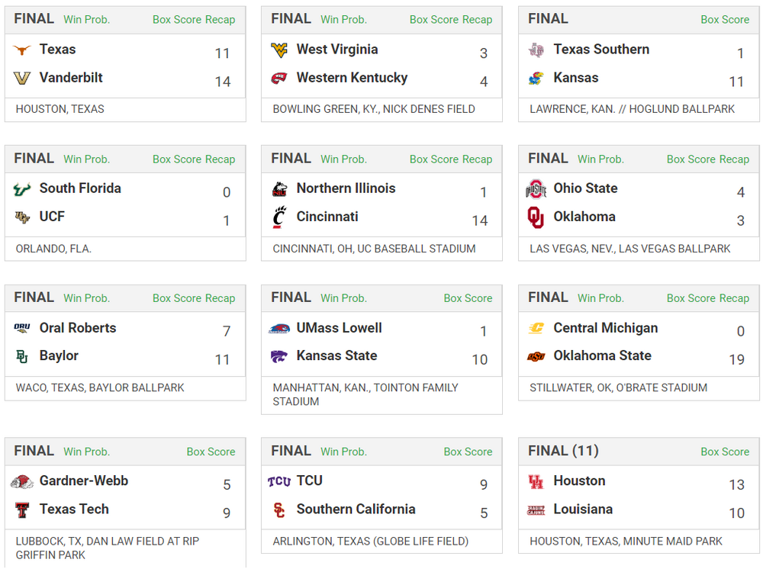Click the Kansas Jayhawks logo icon

(536, 78)
